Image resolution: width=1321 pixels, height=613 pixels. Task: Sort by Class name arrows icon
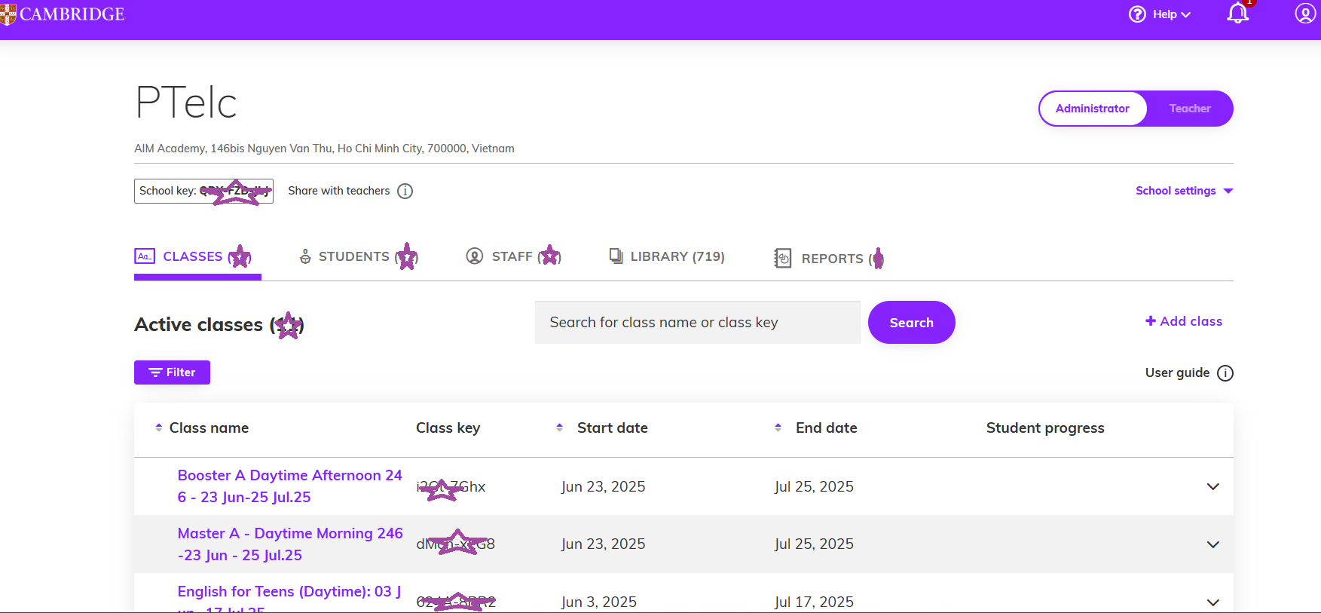159,428
